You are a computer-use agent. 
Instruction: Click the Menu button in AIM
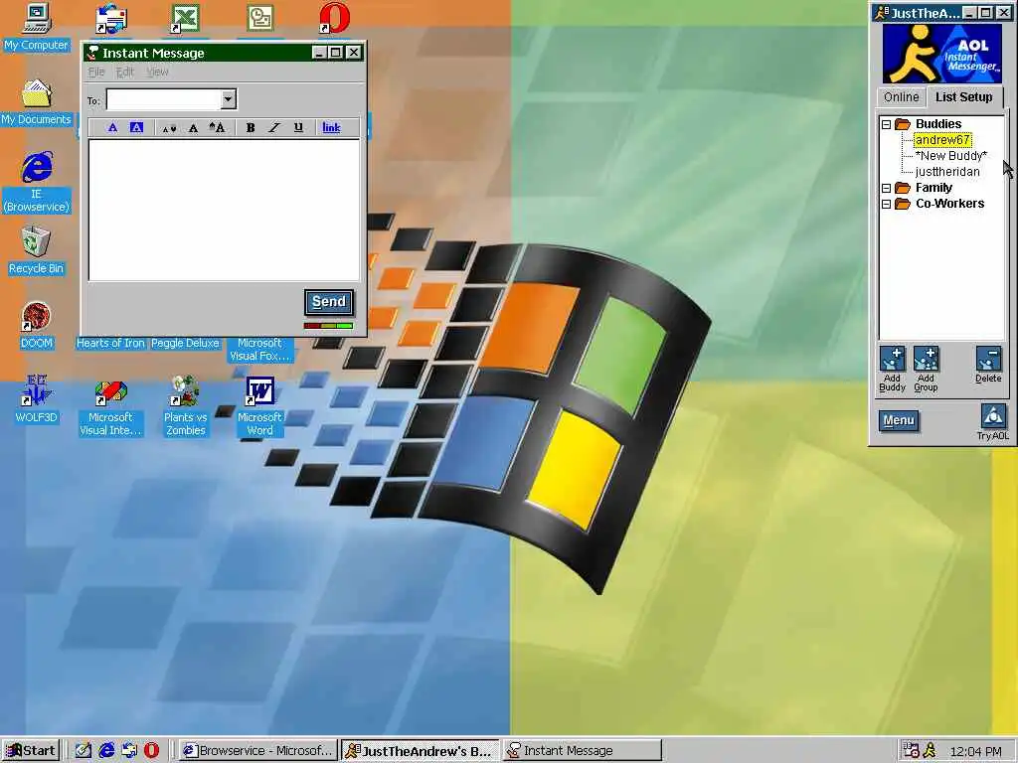899,421
